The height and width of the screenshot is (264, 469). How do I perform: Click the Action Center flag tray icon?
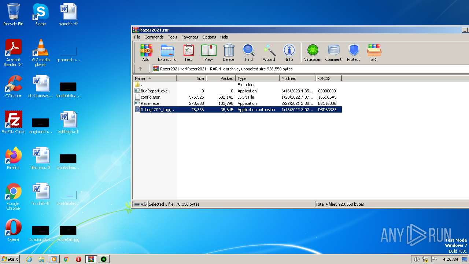[434, 259]
